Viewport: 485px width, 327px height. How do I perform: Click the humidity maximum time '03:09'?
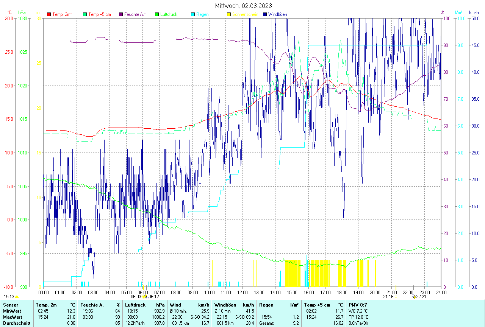click(x=88, y=317)
